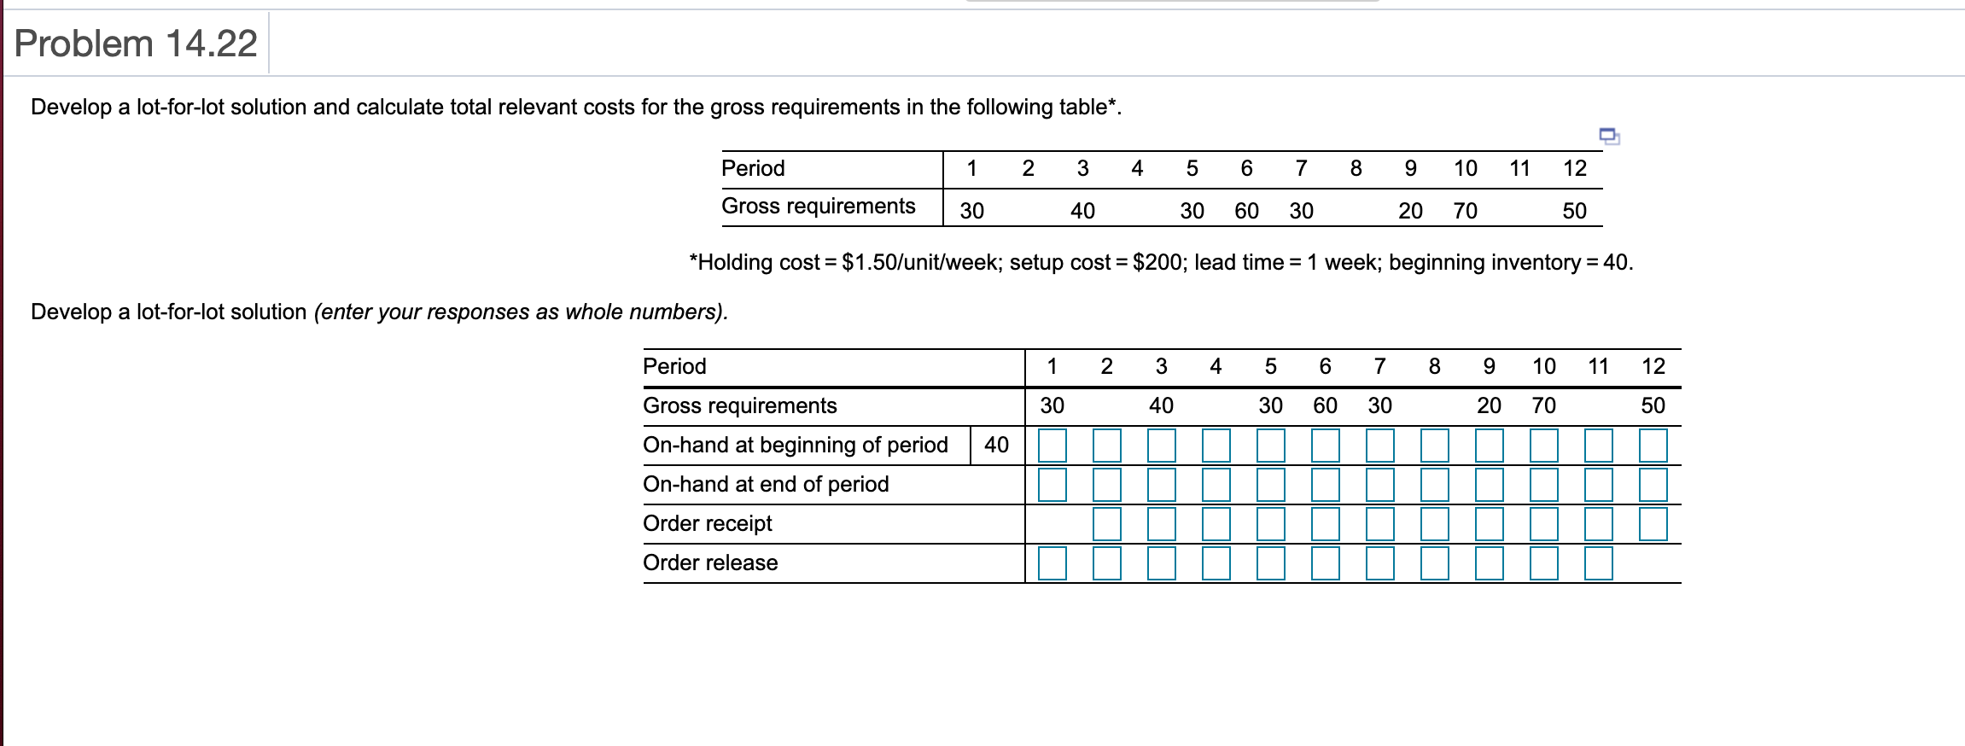Screen dimensions: 1965x746
Task: Click the Order release input for period 11
Action: coord(1597,562)
